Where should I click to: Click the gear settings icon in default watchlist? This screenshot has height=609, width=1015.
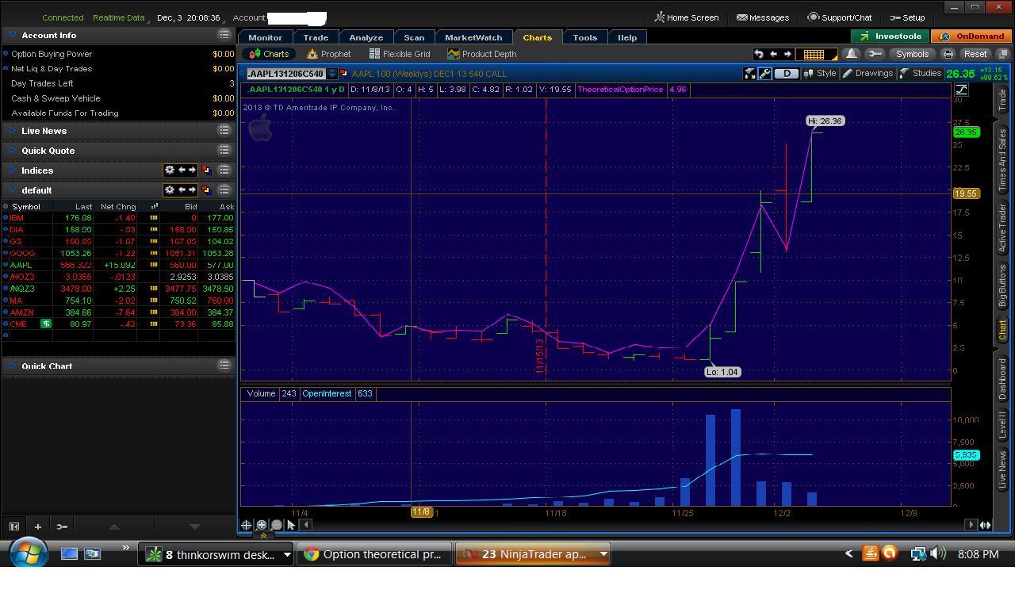coord(169,190)
